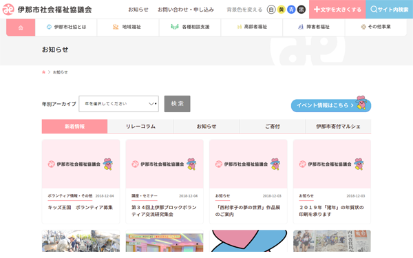Open キッズ王国 ボランティア募集 article
Screen dimensions: 413x258
pyautogui.click(x=80, y=208)
